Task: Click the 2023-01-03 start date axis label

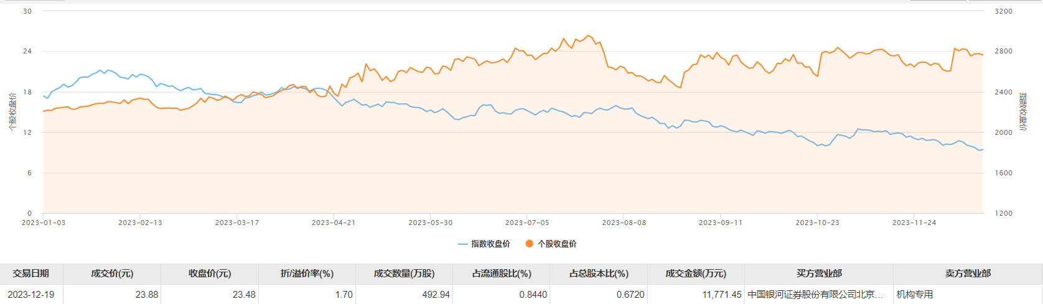Action: pyautogui.click(x=44, y=223)
